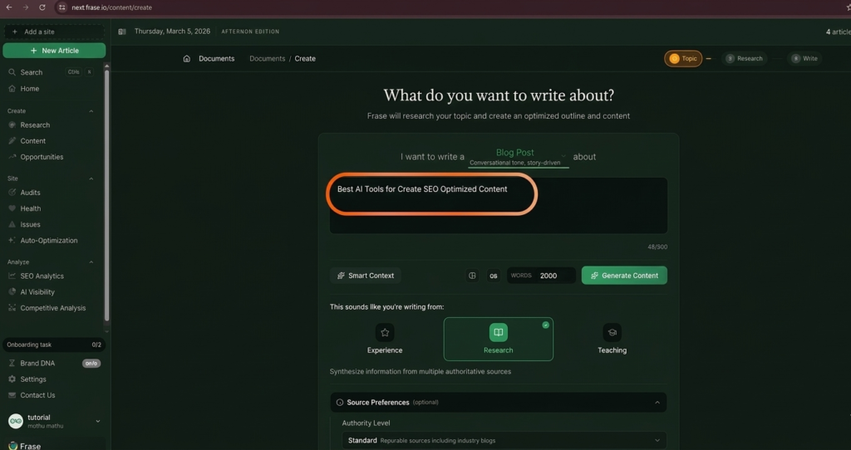Collapse the Analyze section in sidebar
The height and width of the screenshot is (450, 851).
[x=91, y=262]
